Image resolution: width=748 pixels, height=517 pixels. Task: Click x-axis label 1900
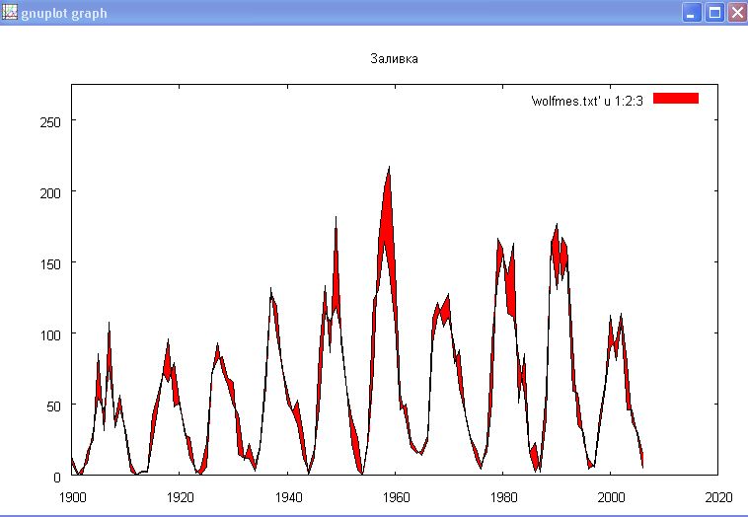(72, 497)
